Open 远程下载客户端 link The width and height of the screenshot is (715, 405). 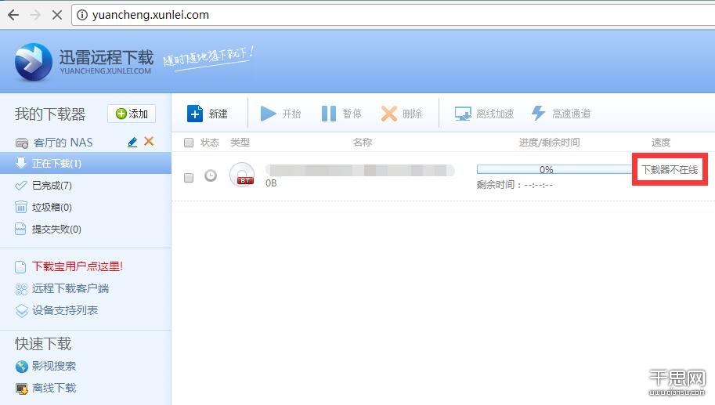tap(70, 288)
